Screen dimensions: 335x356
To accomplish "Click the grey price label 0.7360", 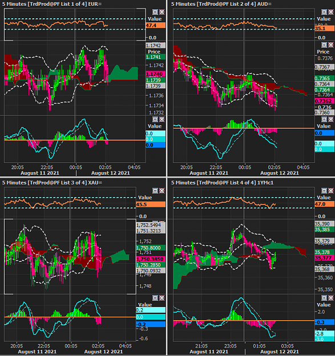I will (x=325, y=112).
